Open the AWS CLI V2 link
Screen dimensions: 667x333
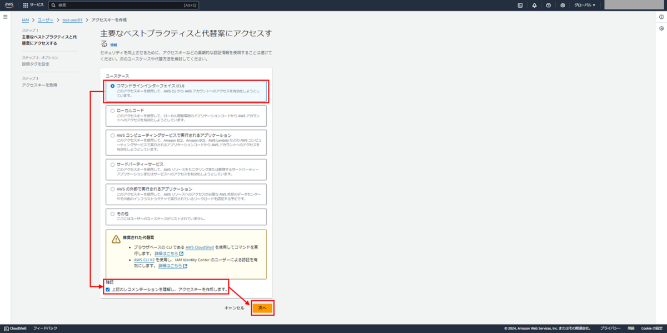pos(143,260)
